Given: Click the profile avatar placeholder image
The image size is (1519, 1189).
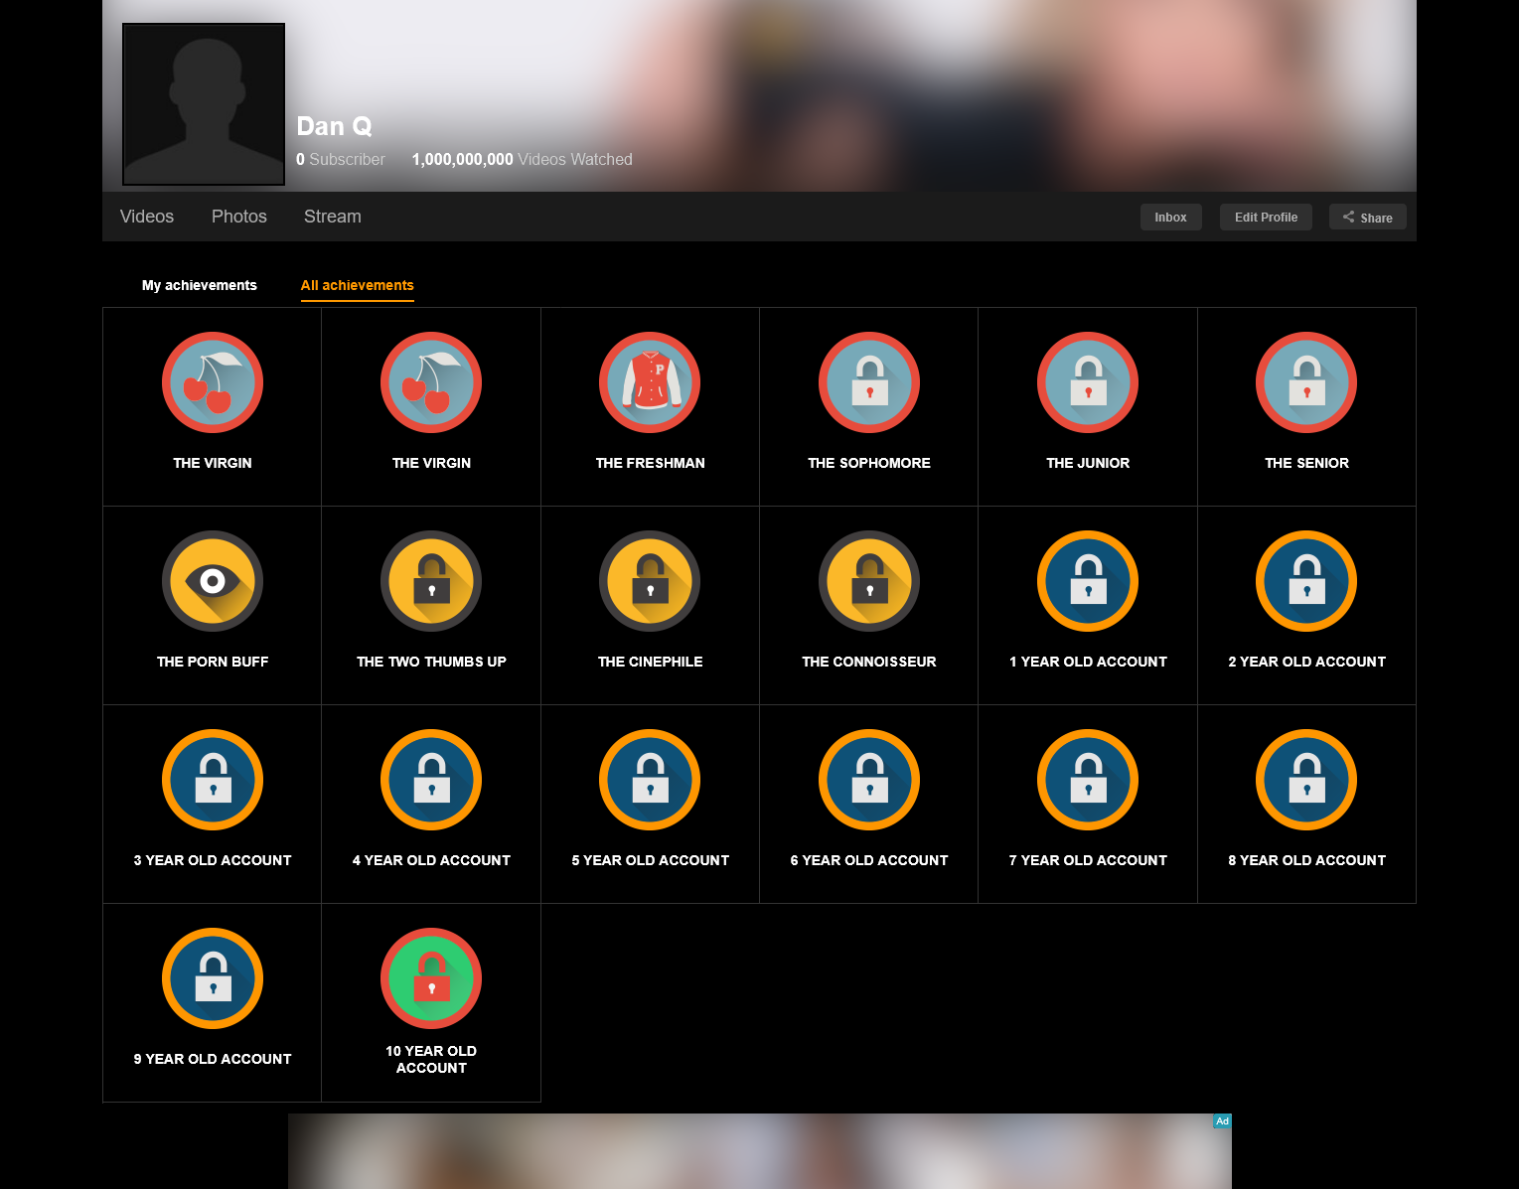Looking at the screenshot, I should [x=204, y=104].
